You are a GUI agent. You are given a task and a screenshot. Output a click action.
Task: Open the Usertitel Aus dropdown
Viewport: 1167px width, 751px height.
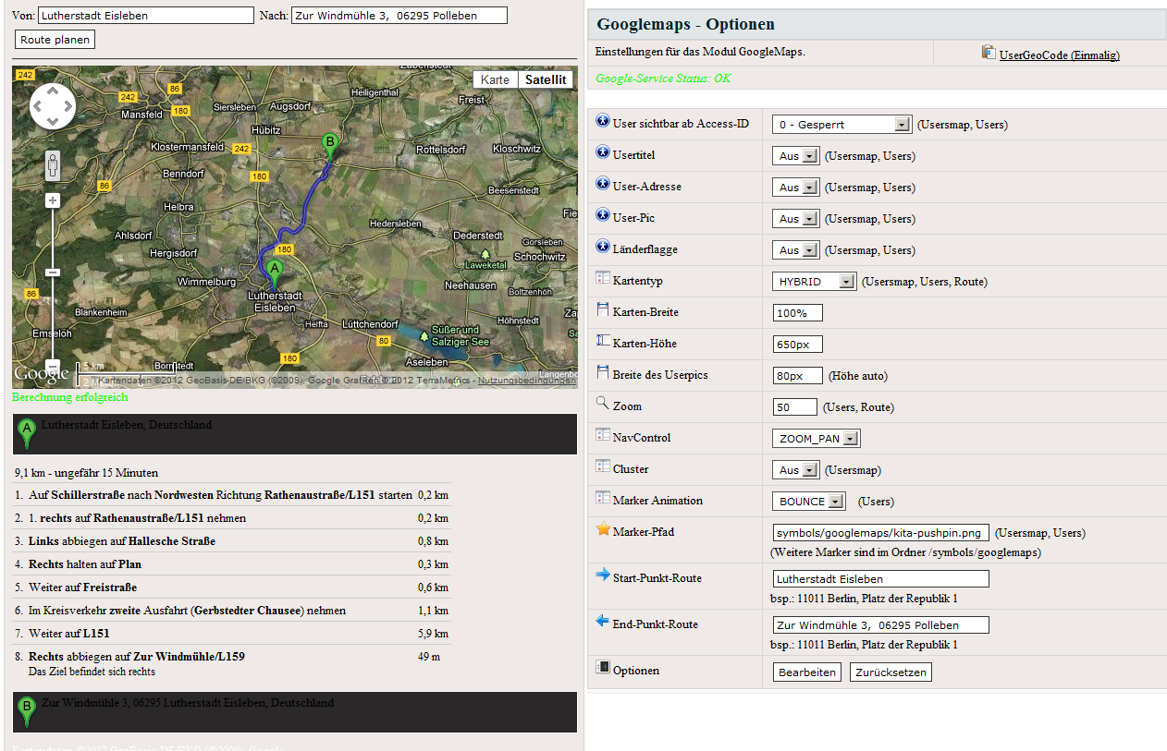pos(796,156)
